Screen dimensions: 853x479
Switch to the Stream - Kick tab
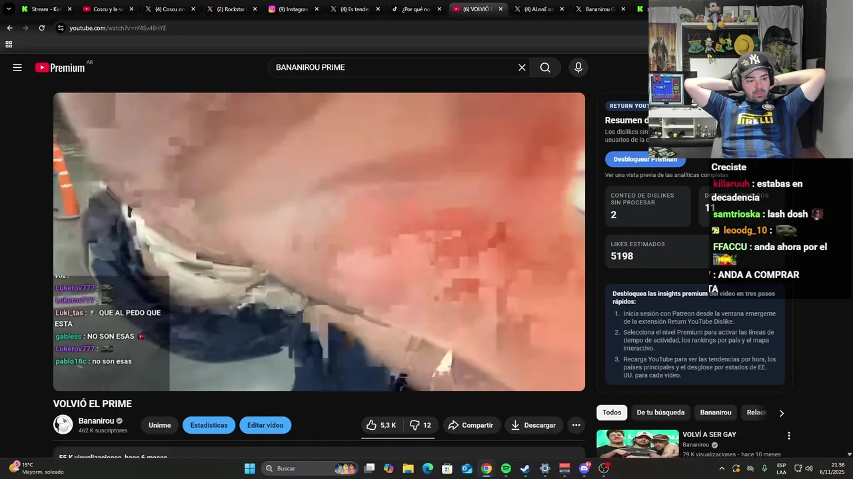[45, 9]
